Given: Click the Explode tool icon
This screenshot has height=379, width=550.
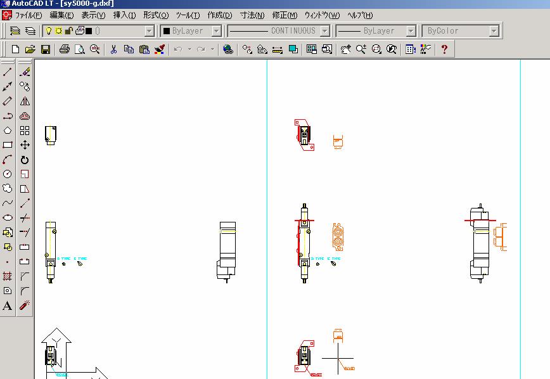Looking at the screenshot, I should coord(25,306).
